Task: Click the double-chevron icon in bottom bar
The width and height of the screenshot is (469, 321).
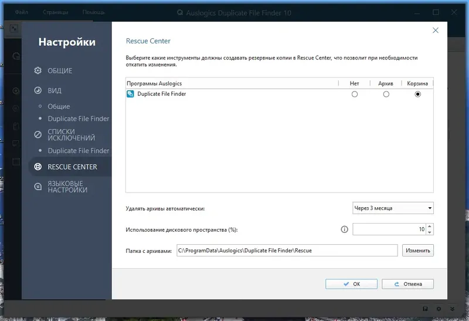Action: point(452,309)
